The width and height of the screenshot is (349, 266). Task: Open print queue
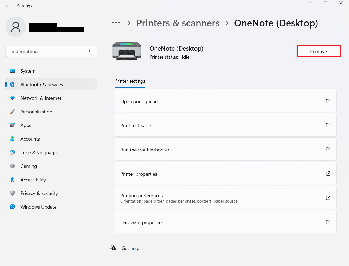click(225, 101)
